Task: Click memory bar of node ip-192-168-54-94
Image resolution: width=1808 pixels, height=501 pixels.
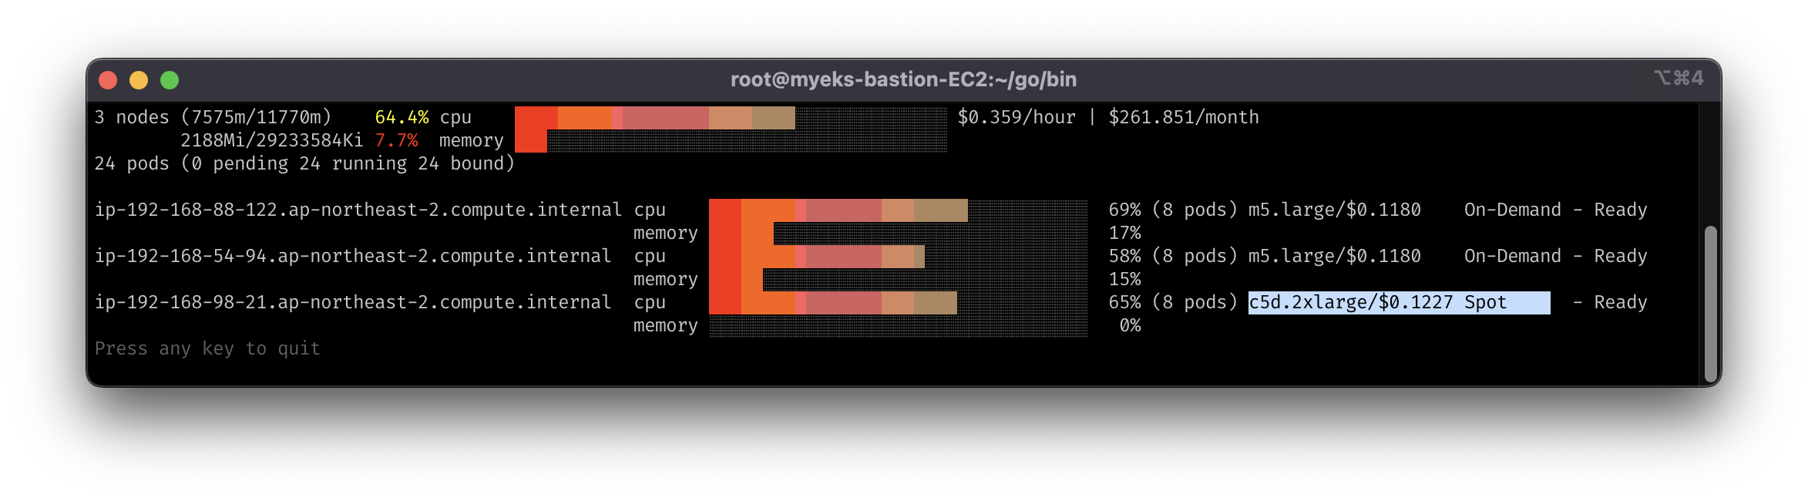Action: click(898, 280)
